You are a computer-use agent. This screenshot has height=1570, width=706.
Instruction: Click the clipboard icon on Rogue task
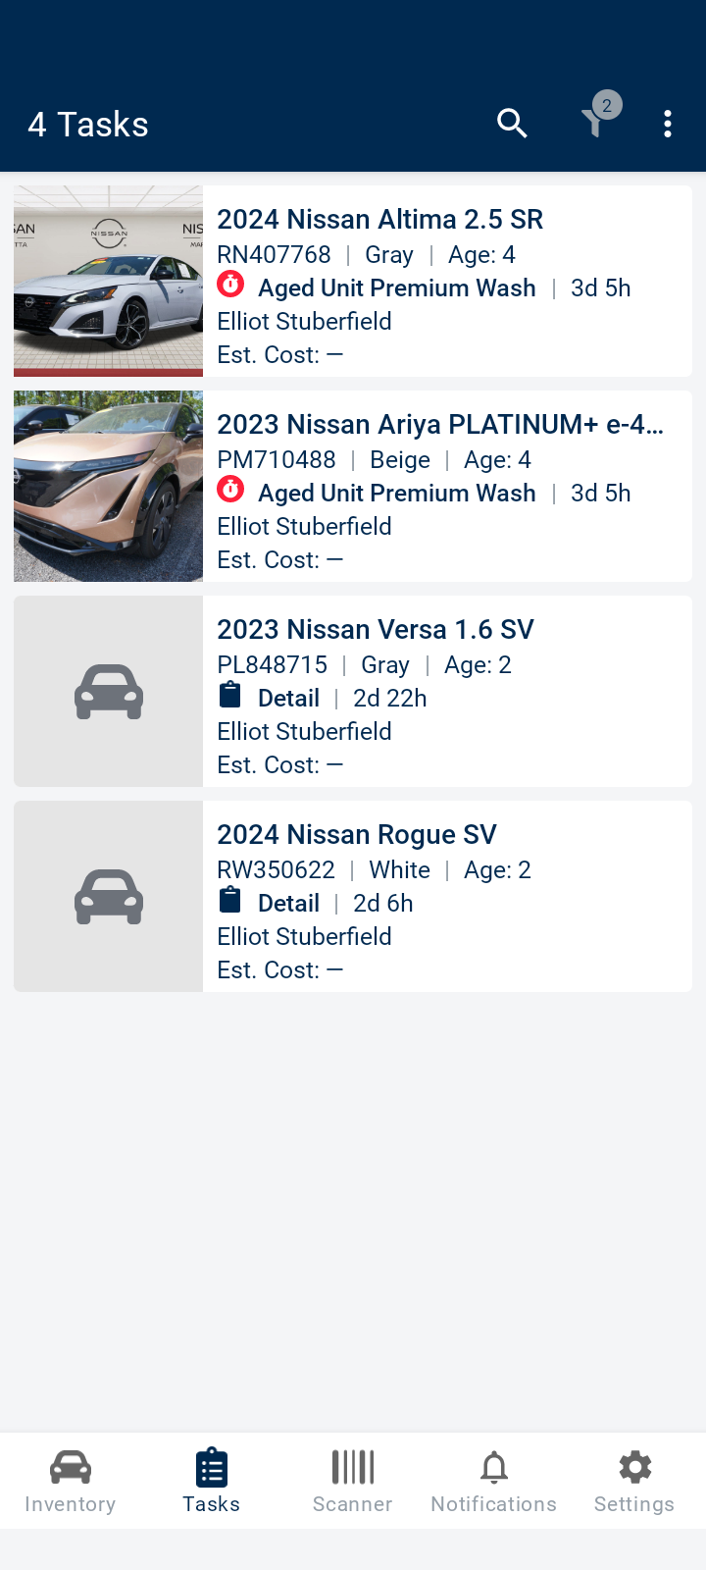pos(230,901)
